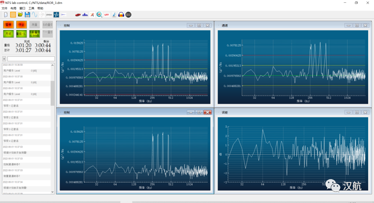374x203 pixels.
Task: Click the log scrollbar down arrow
Action: [x=53, y=192]
